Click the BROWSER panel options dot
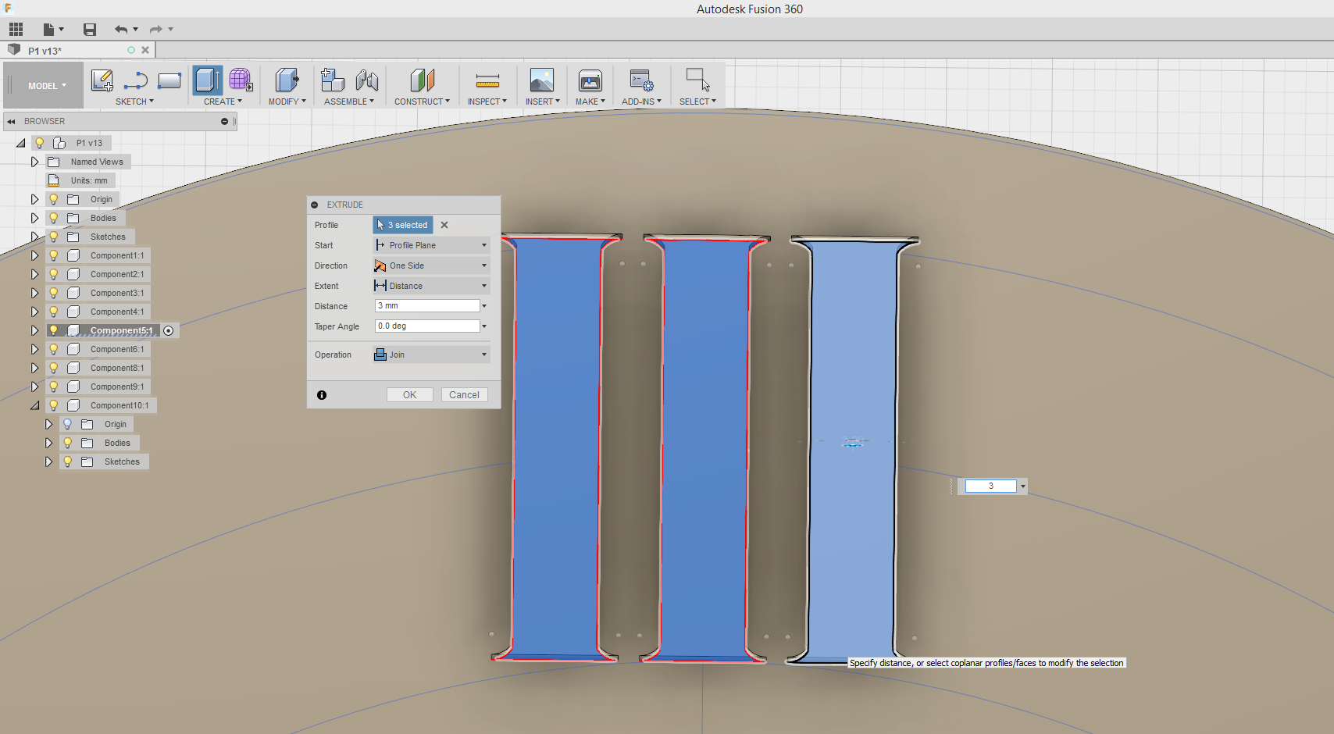Image resolution: width=1334 pixels, height=734 pixels. tap(224, 121)
